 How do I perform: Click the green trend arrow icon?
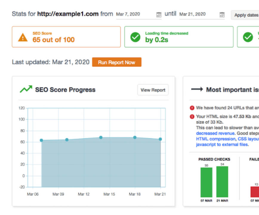(x=26, y=89)
